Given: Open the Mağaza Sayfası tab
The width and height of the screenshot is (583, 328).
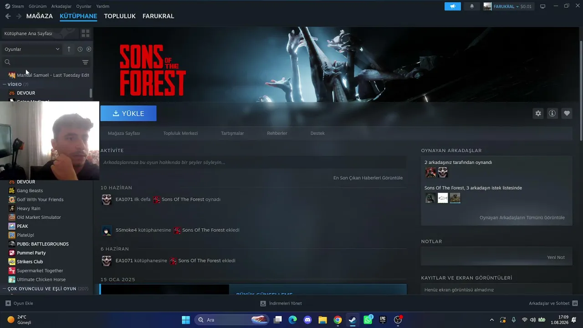Looking at the screenshot, I should pos(124,133).
